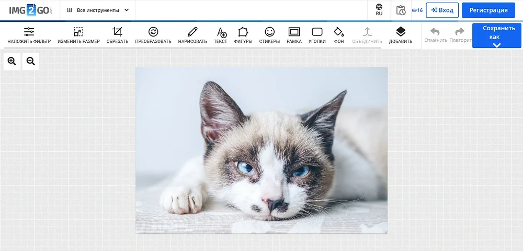The image size is (523, 251).
Task: Open the Stickers smiley tool (Стикеры)
Action: coord(269,35)
